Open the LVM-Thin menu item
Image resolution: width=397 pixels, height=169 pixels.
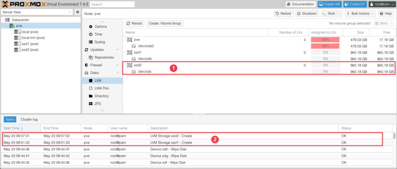102,88
